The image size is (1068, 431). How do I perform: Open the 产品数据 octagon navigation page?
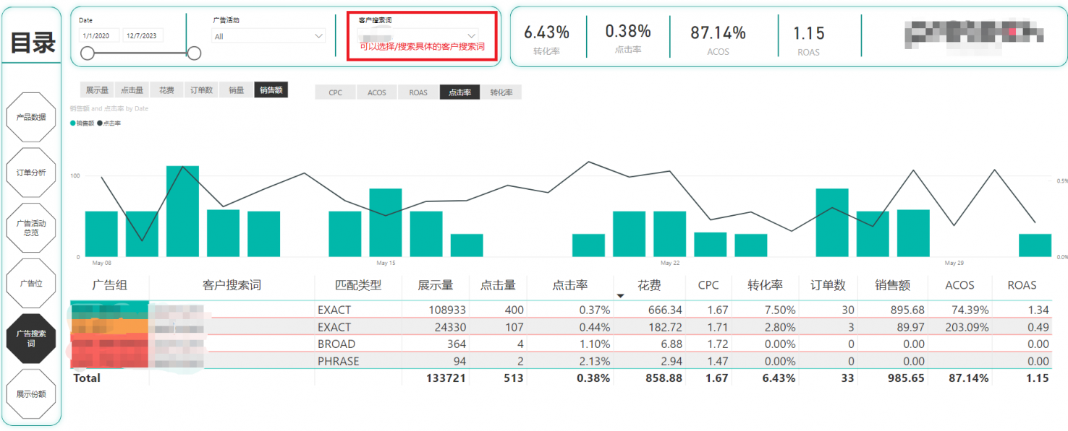31,117
